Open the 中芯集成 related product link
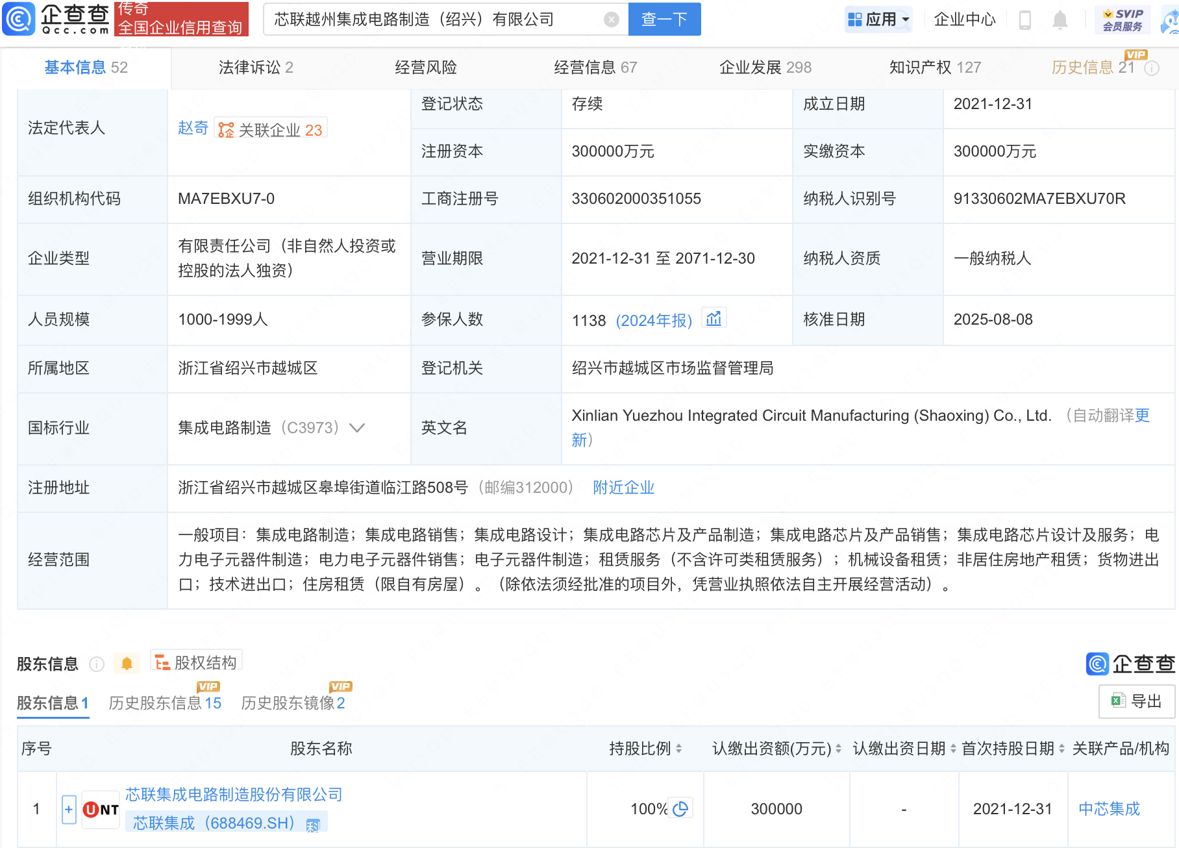This screenshot has width=1179, height=848. [1109, 809]
